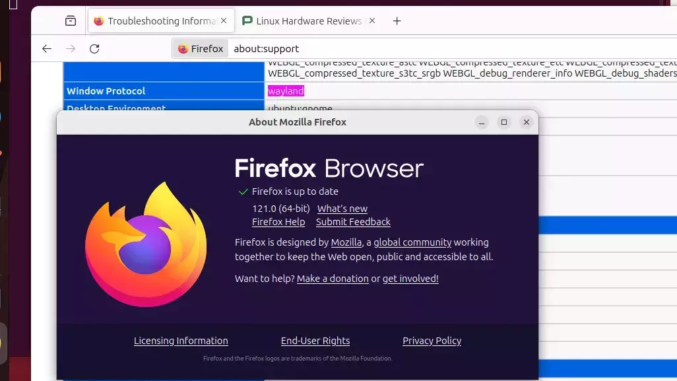Open Licensing Information
Screen dimensions: 677x381
click(x=181, y=341)
